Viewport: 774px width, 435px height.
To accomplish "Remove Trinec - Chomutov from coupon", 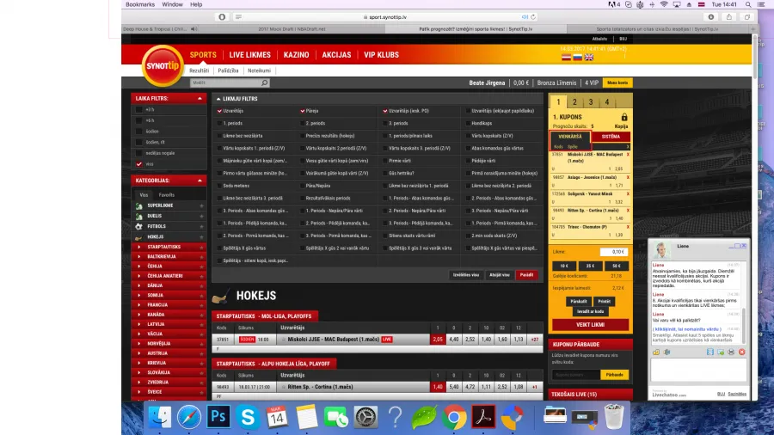I will (628, 227).
